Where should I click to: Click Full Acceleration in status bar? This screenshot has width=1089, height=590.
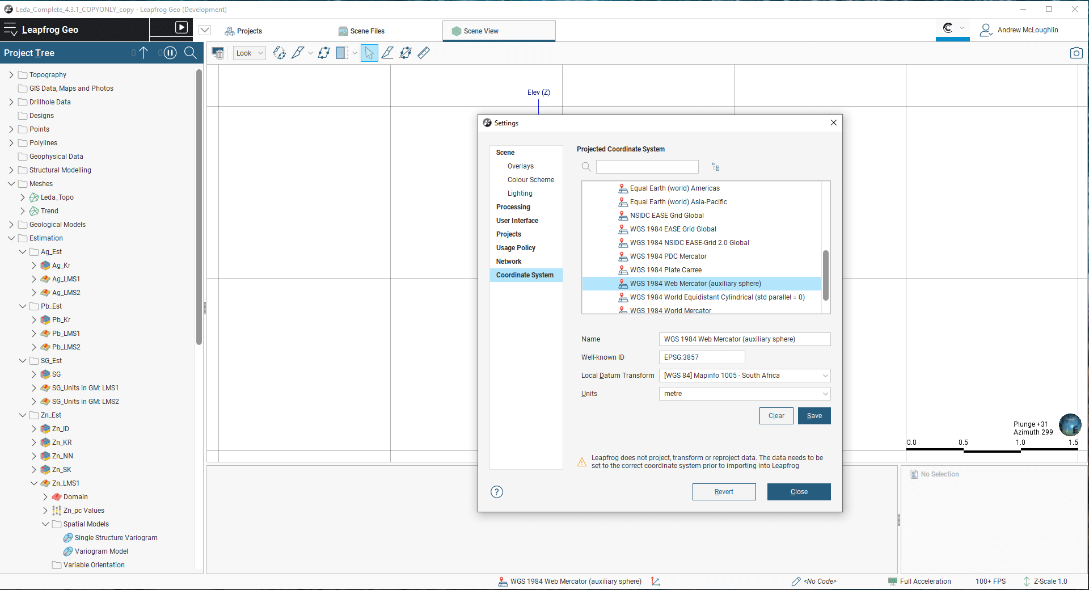(x=919, y=581)
